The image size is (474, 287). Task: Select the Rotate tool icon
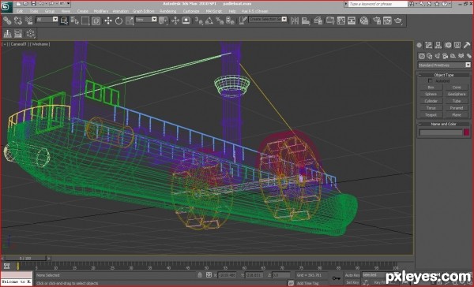tap(118, 20)
